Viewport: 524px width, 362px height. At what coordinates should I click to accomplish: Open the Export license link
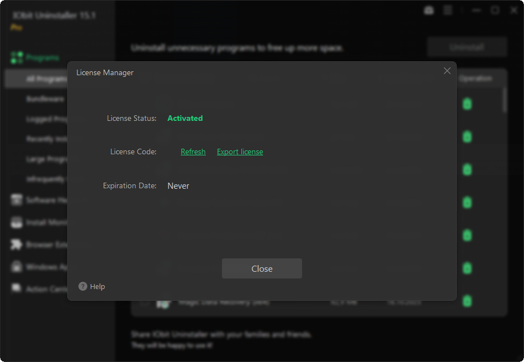pos(240,151)
